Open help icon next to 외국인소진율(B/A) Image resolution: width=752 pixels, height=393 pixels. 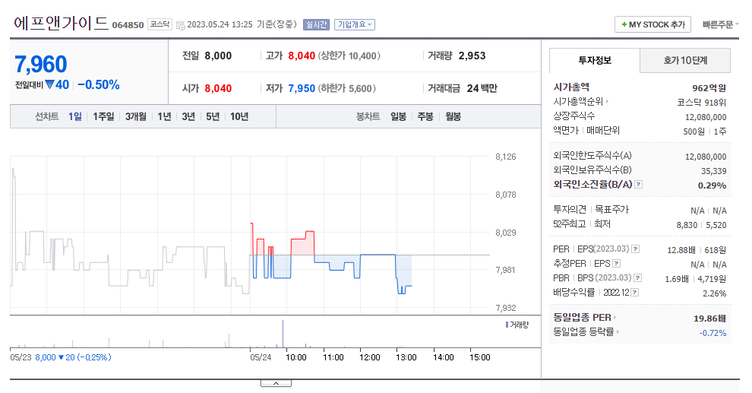[638, 184]
